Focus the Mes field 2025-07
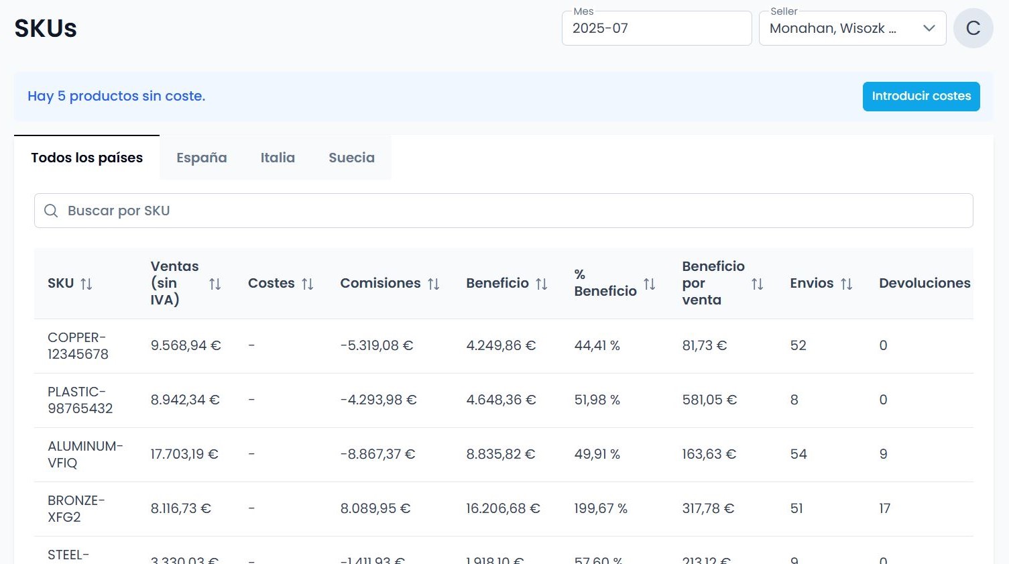 click(656, 28)
